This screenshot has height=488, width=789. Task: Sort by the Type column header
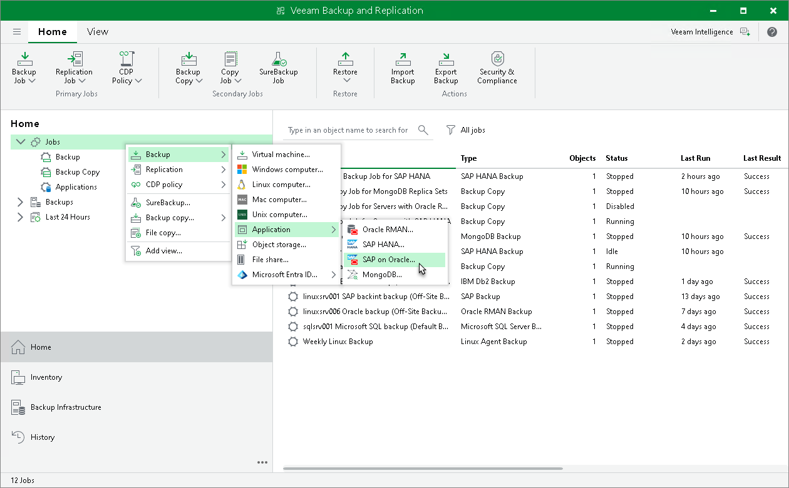pyautogui.click(x=468, y=158)
